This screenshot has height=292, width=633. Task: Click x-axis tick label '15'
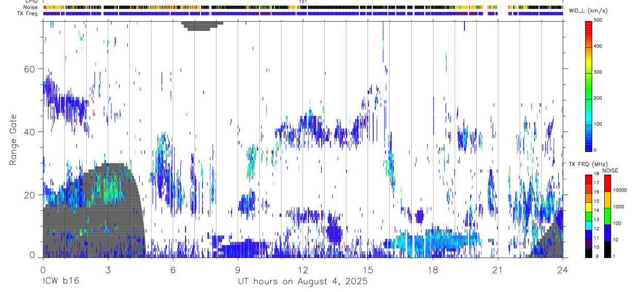[368, 269]
